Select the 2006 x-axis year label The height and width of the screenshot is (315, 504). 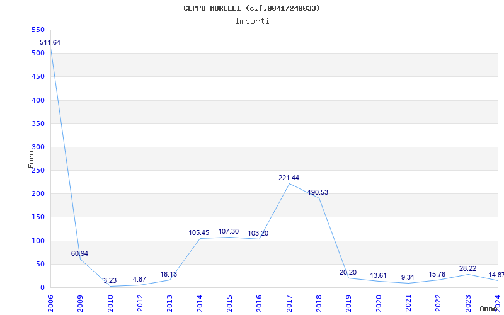click(50, 304)
